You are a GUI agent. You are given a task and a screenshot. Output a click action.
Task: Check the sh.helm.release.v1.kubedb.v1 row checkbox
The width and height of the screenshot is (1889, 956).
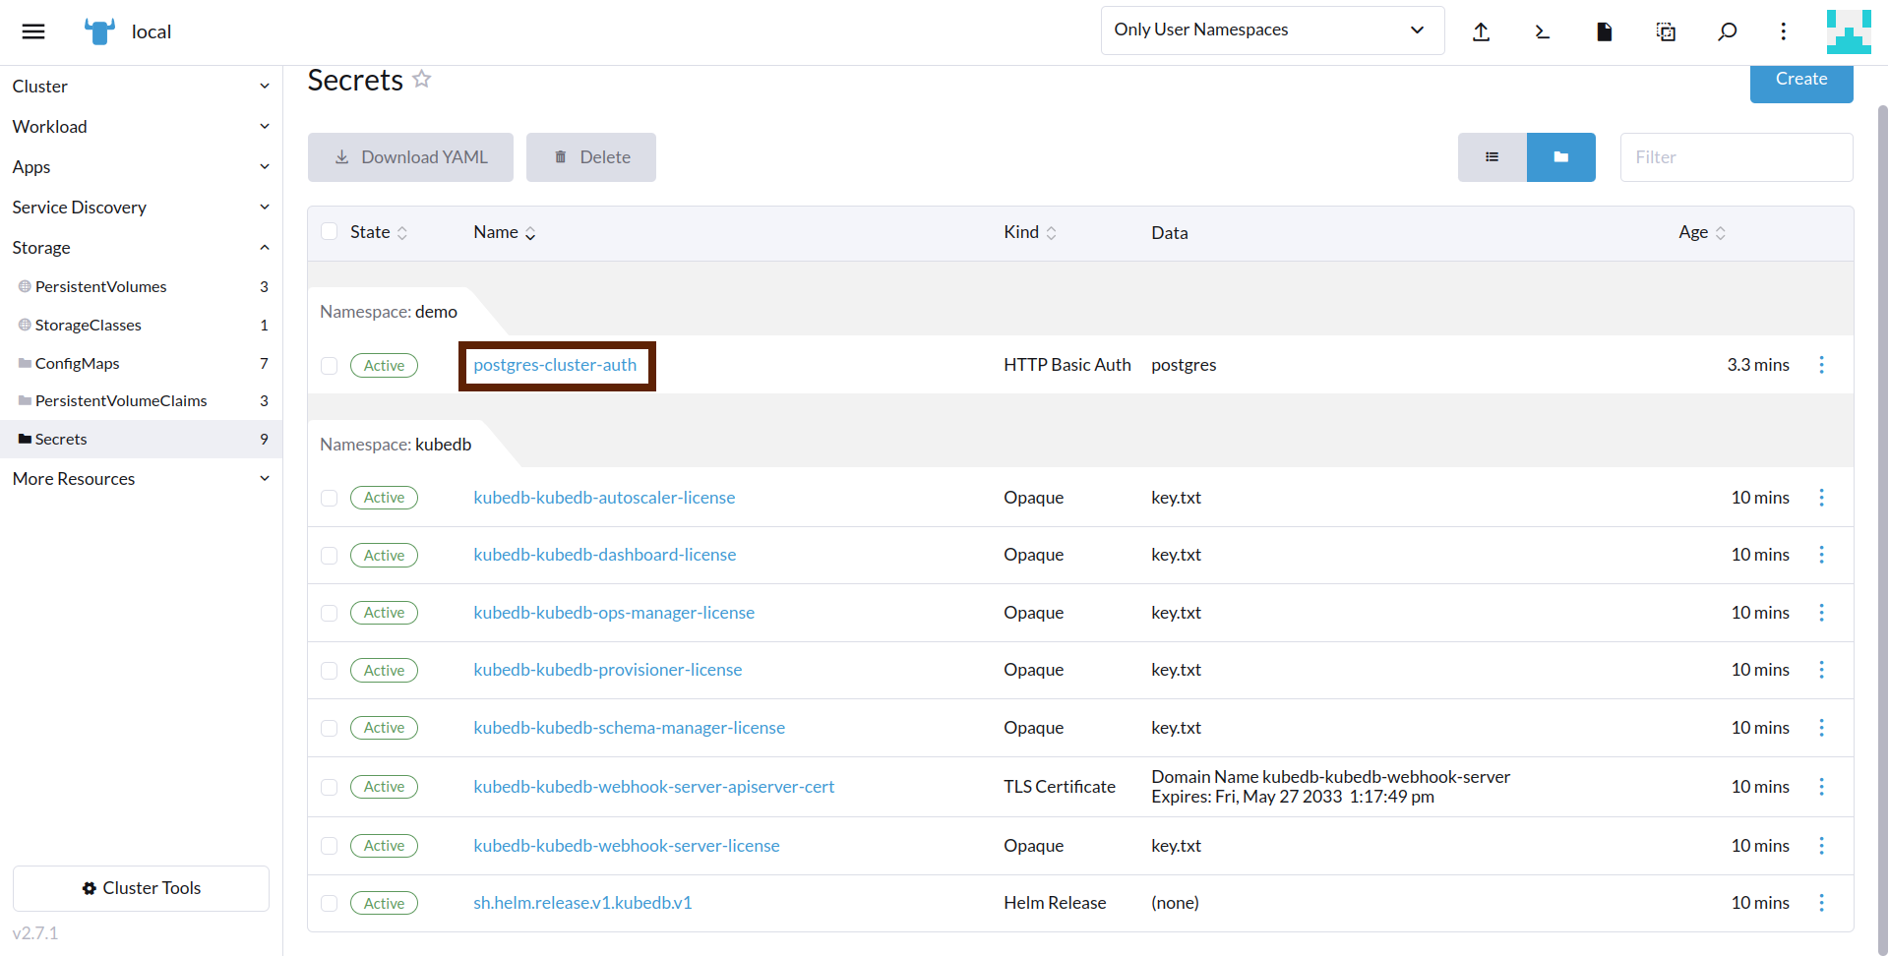click(x=330, y=903)
